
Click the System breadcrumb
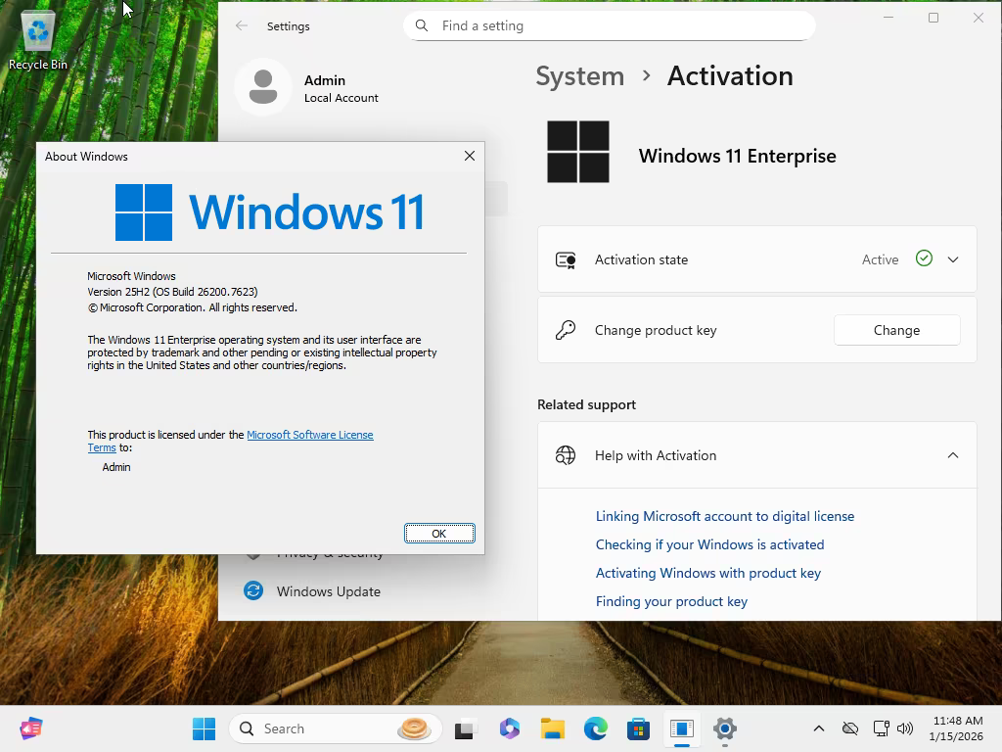(579, 76)
